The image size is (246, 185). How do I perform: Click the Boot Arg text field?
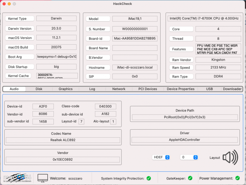point(56,57)
